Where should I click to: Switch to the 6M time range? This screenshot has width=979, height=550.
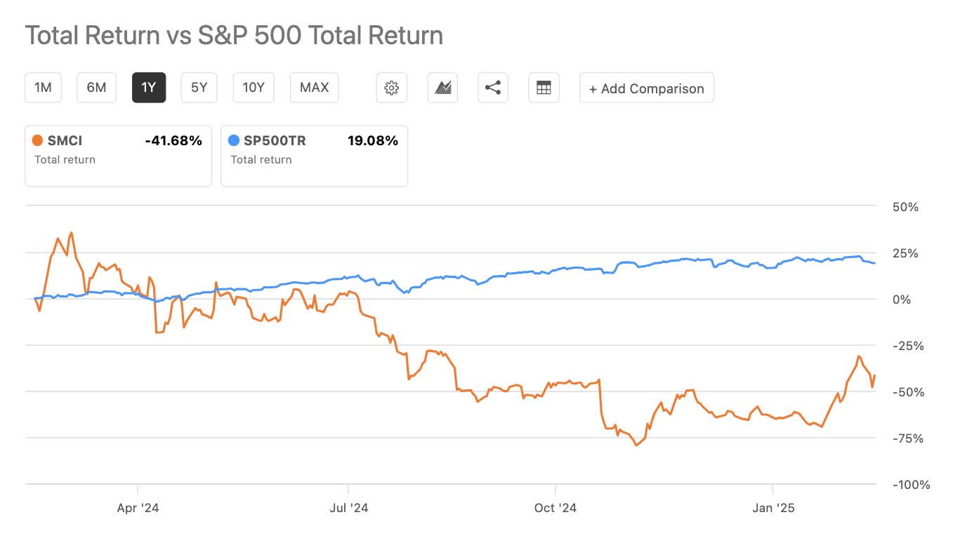(96, 87)
